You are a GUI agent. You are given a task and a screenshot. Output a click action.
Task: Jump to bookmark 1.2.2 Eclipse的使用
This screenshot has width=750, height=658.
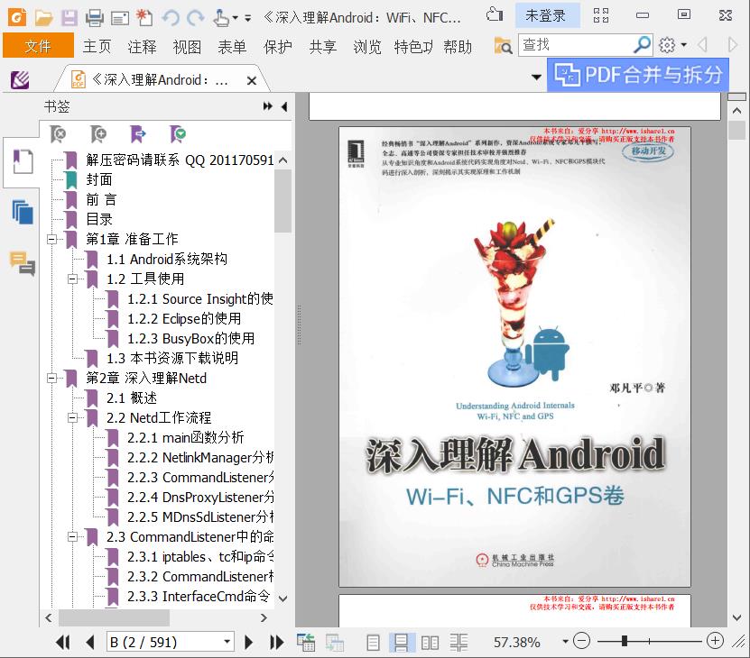point(184,318)
